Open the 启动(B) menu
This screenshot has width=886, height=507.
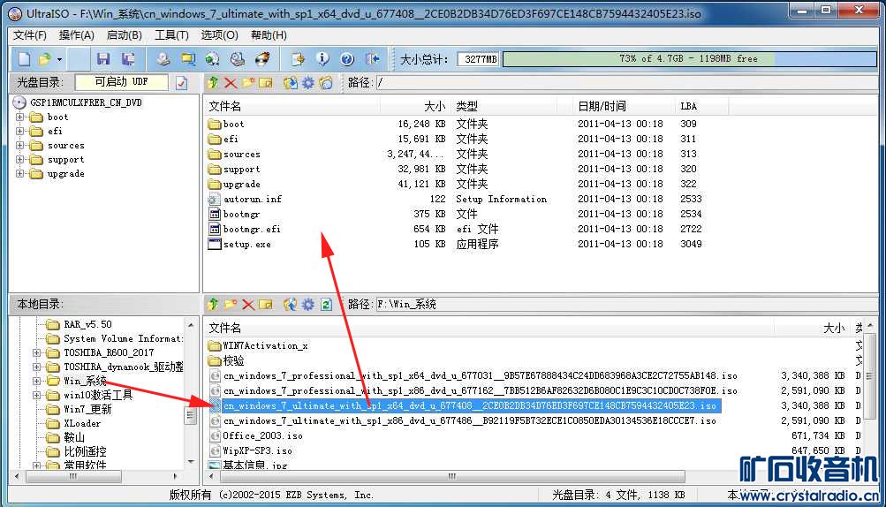click(x=125, y=35)
